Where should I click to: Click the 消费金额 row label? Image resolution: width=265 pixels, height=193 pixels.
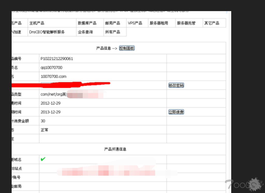(x=20, y=121)
